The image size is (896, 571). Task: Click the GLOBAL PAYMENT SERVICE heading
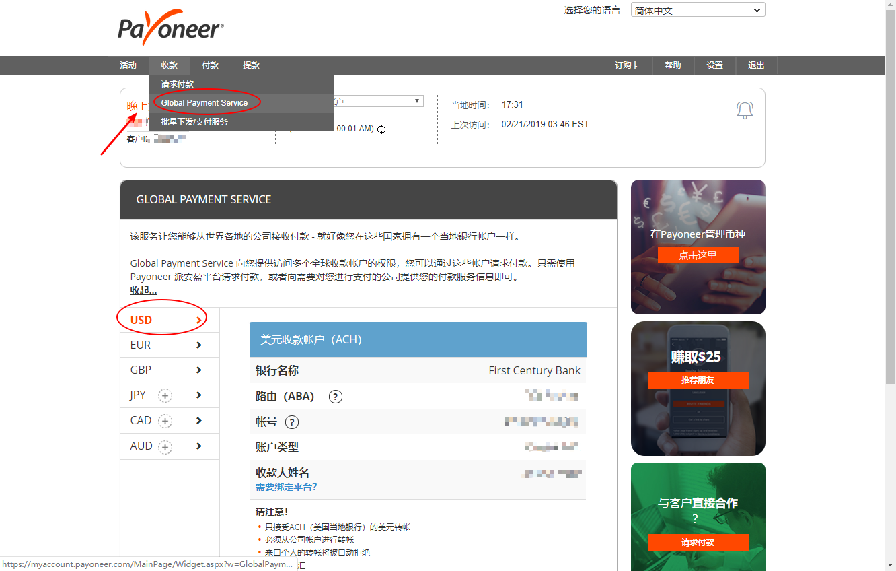[x=204, y=200]
